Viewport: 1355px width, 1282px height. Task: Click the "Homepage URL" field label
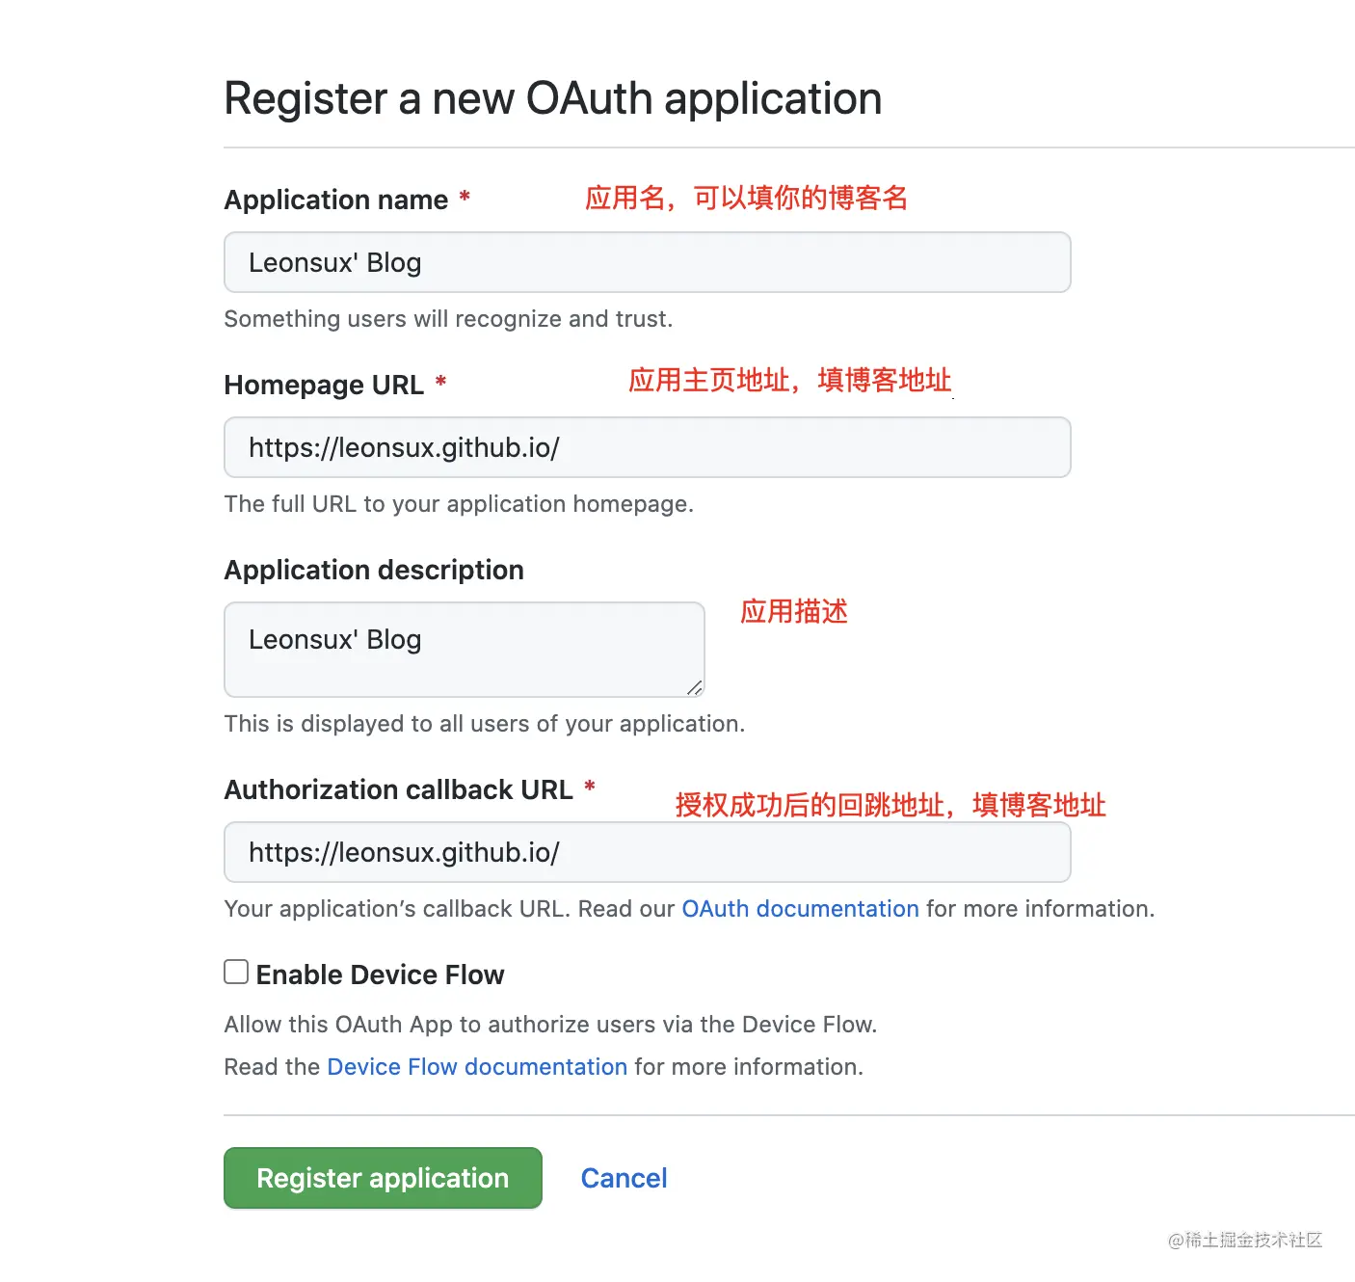pos(324,385)
